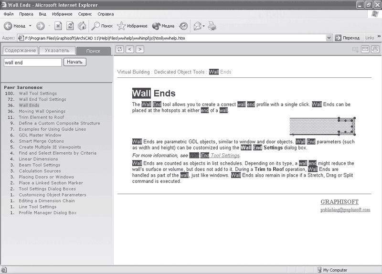Viewport: 382px width, 274px height.
Task: Click the browser Refresh icon
Action: coord(70,26)
